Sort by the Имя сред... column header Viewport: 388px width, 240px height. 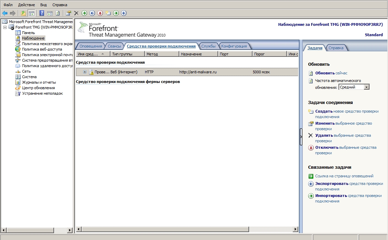coord(93,54)
